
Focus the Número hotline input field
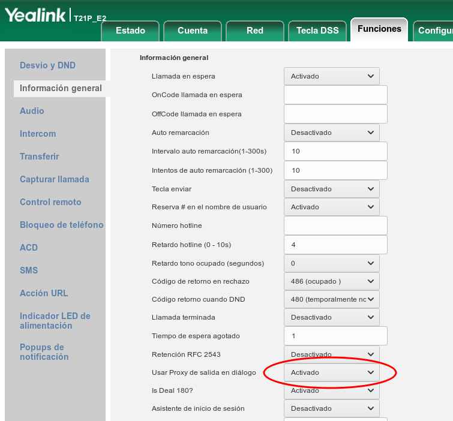335,225
